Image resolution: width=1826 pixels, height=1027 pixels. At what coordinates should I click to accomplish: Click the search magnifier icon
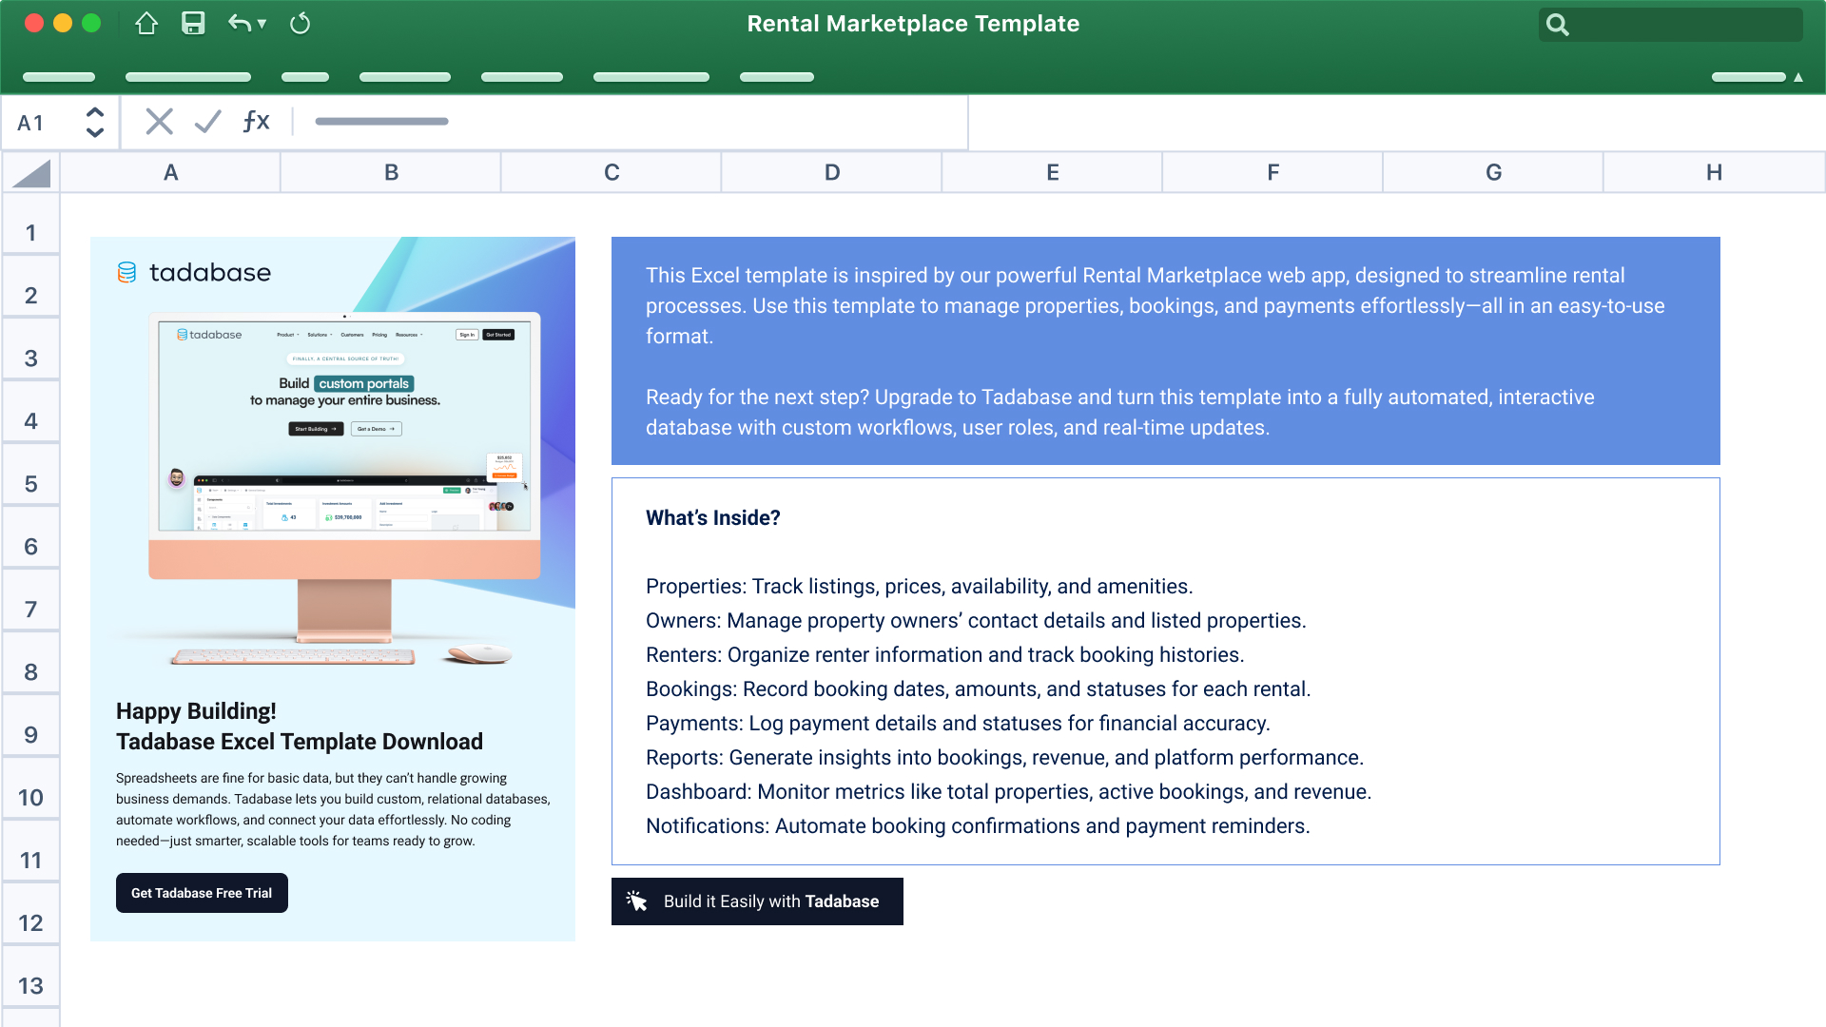point(1557,25)
